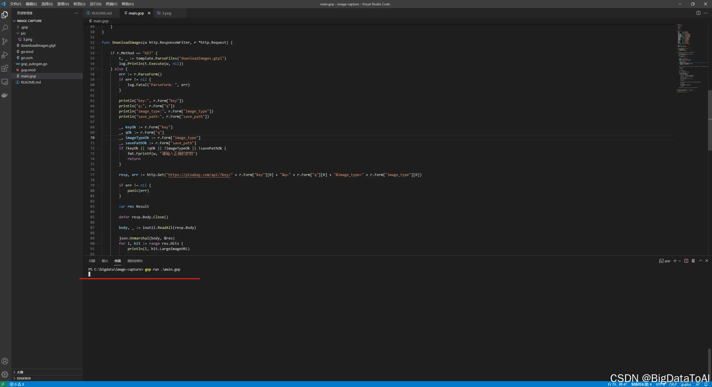Image resolution: width=712 pixels, height=387 pixels.
Task: Fold the DownloadImages function at line 52
Action: pos(99,43)
